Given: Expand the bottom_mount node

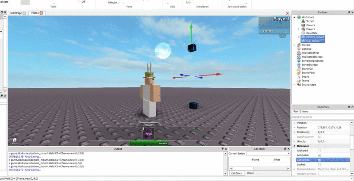Looking at the screenshot, I should click(299, 37).
